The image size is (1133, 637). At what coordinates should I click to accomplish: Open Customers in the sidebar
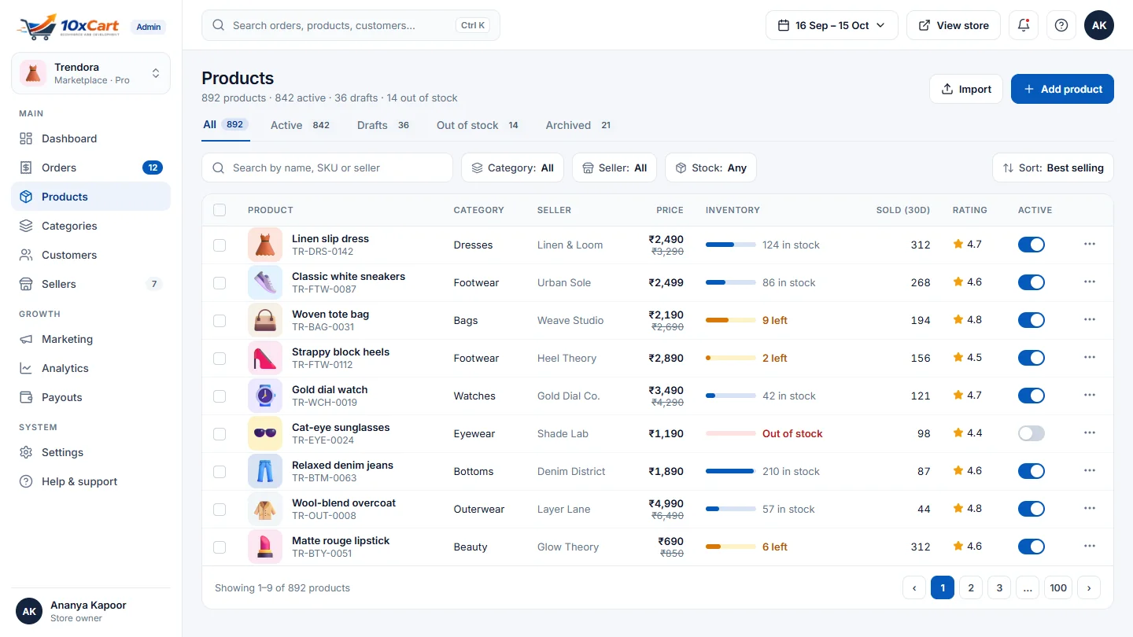pos(90,255)
